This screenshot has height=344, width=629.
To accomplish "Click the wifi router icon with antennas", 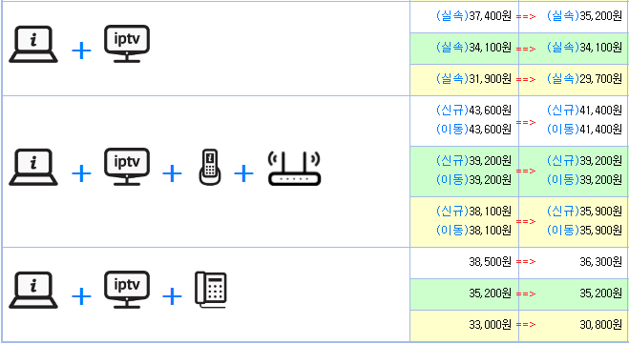I will 294,169.
